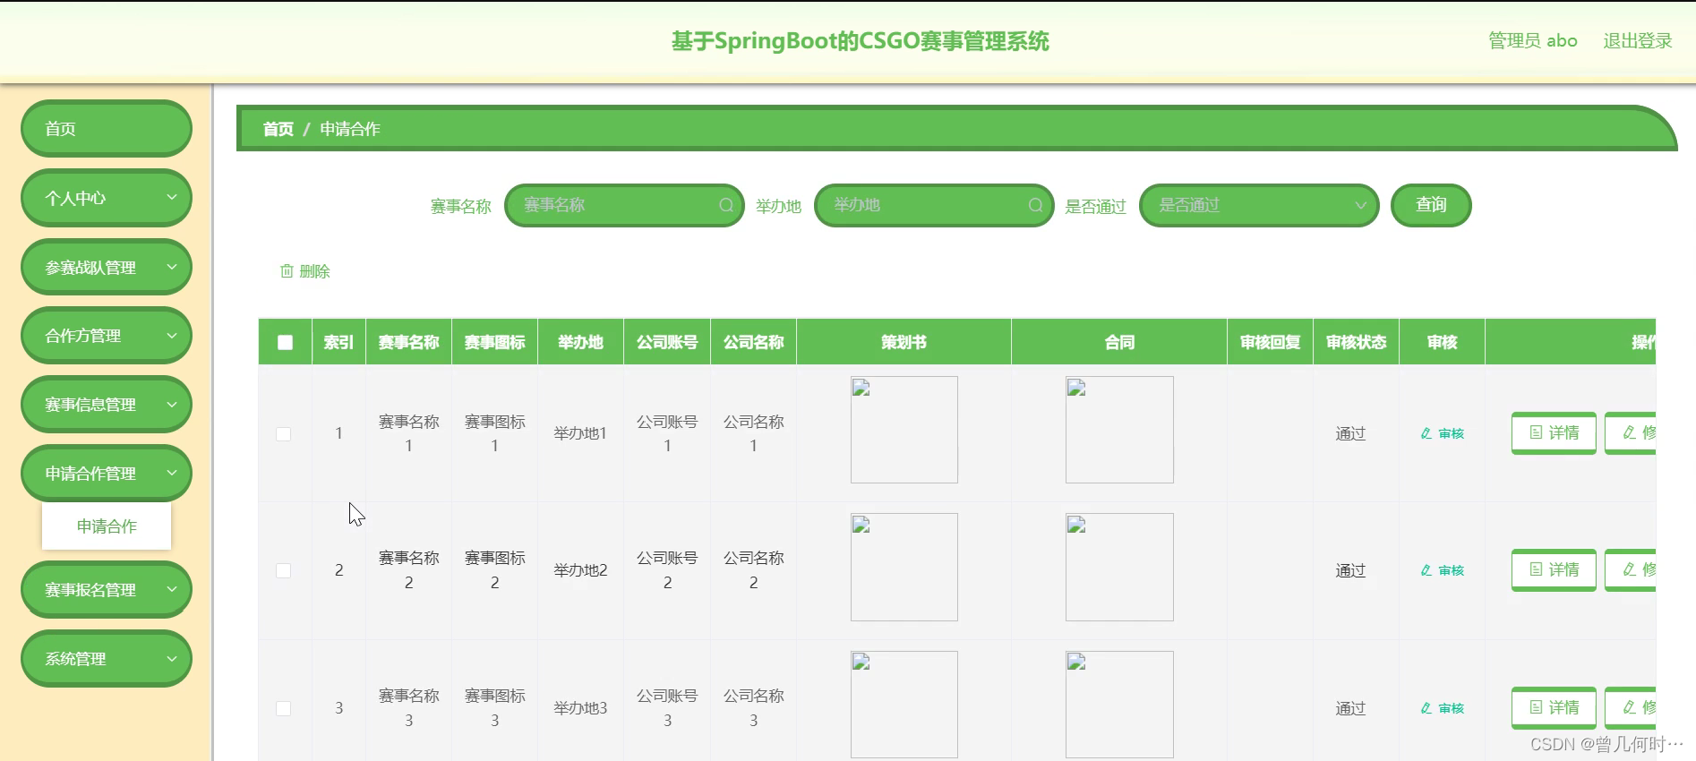Click the 删除 trash button

click(x=305, y=271)
